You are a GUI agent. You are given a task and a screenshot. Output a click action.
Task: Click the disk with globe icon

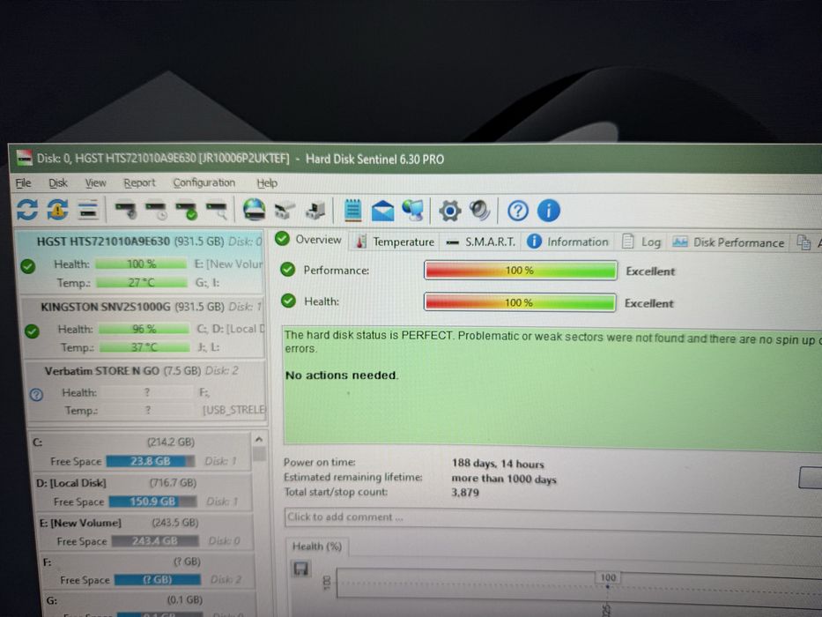click(x=255, y=210)
